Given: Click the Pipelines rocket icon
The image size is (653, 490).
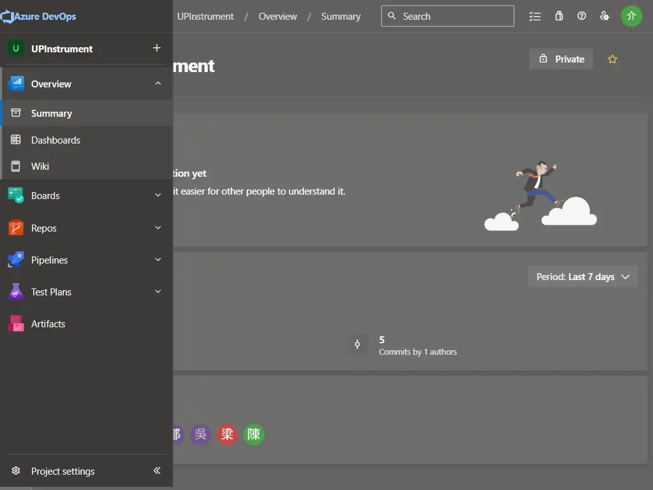Looking at the screenshot, I should 16,260.
